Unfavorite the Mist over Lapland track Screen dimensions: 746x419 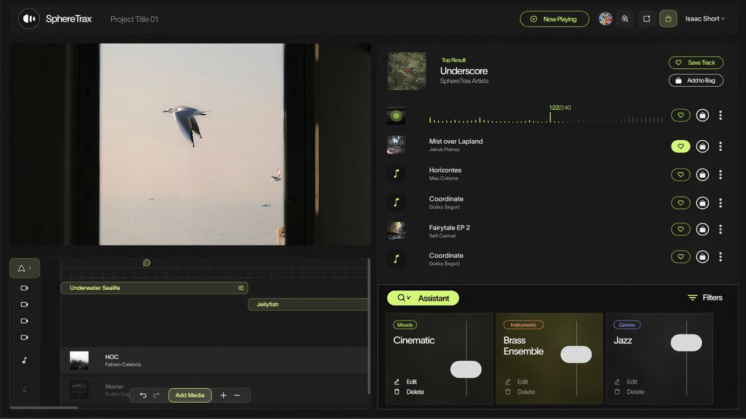coord(680,147)
